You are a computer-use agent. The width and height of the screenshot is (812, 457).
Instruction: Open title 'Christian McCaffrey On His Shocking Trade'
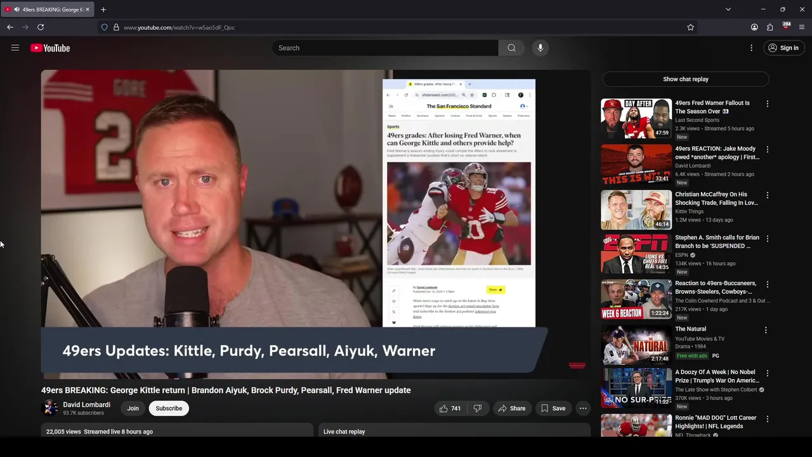pos(716,199)
